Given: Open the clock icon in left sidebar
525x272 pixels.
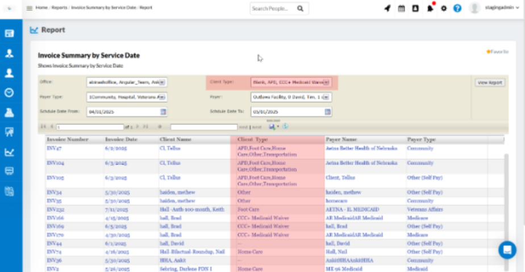Looking at the screenshot, I should coord(10,93).
